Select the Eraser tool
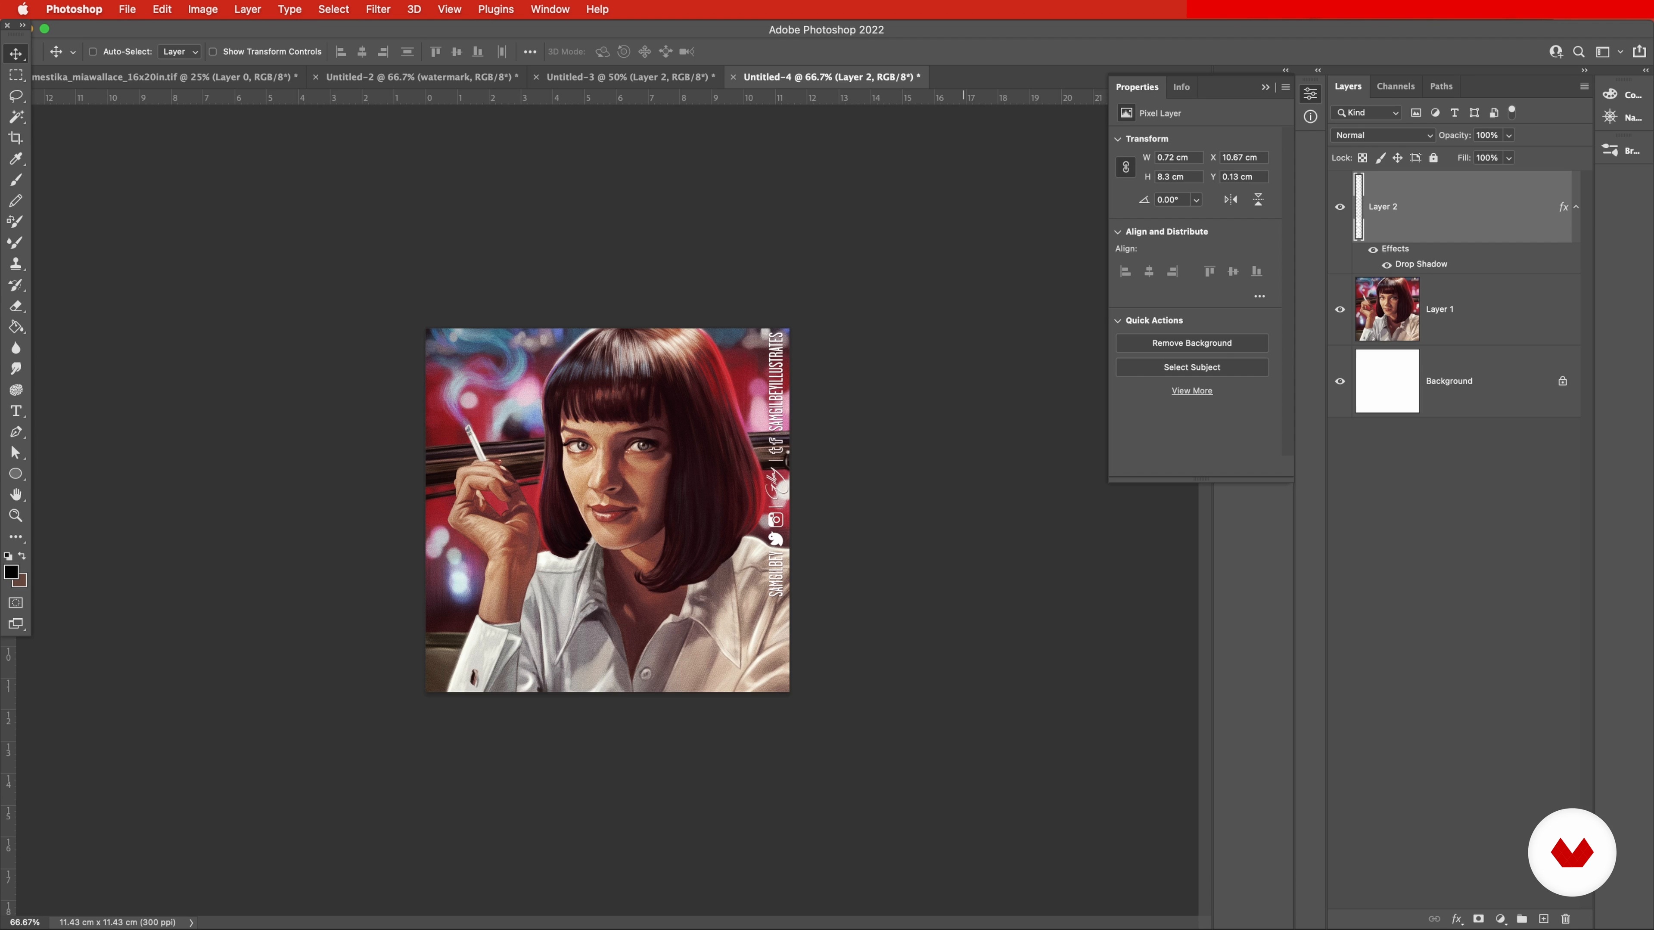Image resolution: width=1654 pixels, height=930 pixels. (x=16, y=306)
